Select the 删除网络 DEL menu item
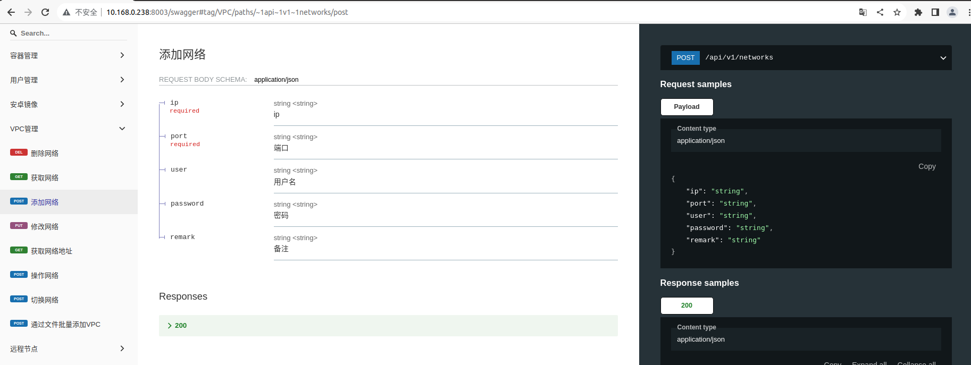This screenshot has height=365, width=971. tap(45, 154)
